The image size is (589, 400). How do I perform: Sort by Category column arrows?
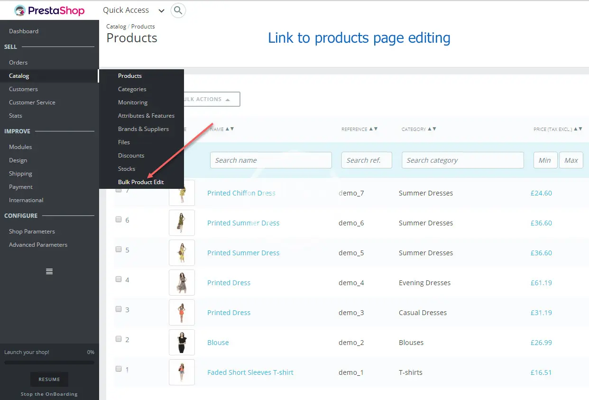pyautogui.click(x=432, y=129)
